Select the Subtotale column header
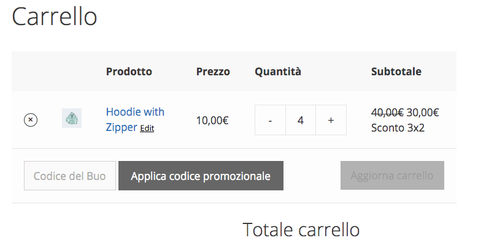 coord(396,72)
